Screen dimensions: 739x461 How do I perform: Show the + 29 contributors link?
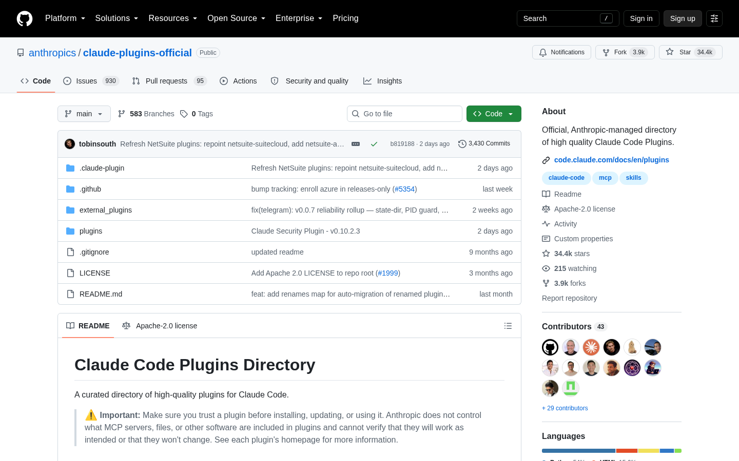point(565,408)
